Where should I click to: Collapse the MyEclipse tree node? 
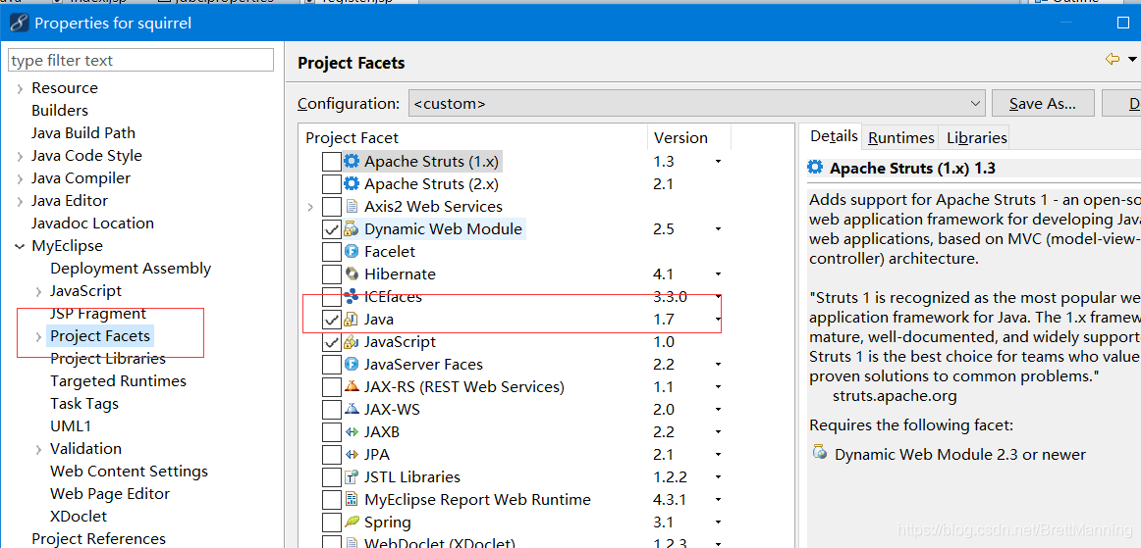[x=20, y=246]
